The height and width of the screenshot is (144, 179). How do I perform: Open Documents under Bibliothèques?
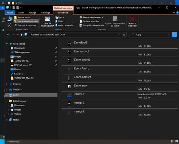pos(19,105)
